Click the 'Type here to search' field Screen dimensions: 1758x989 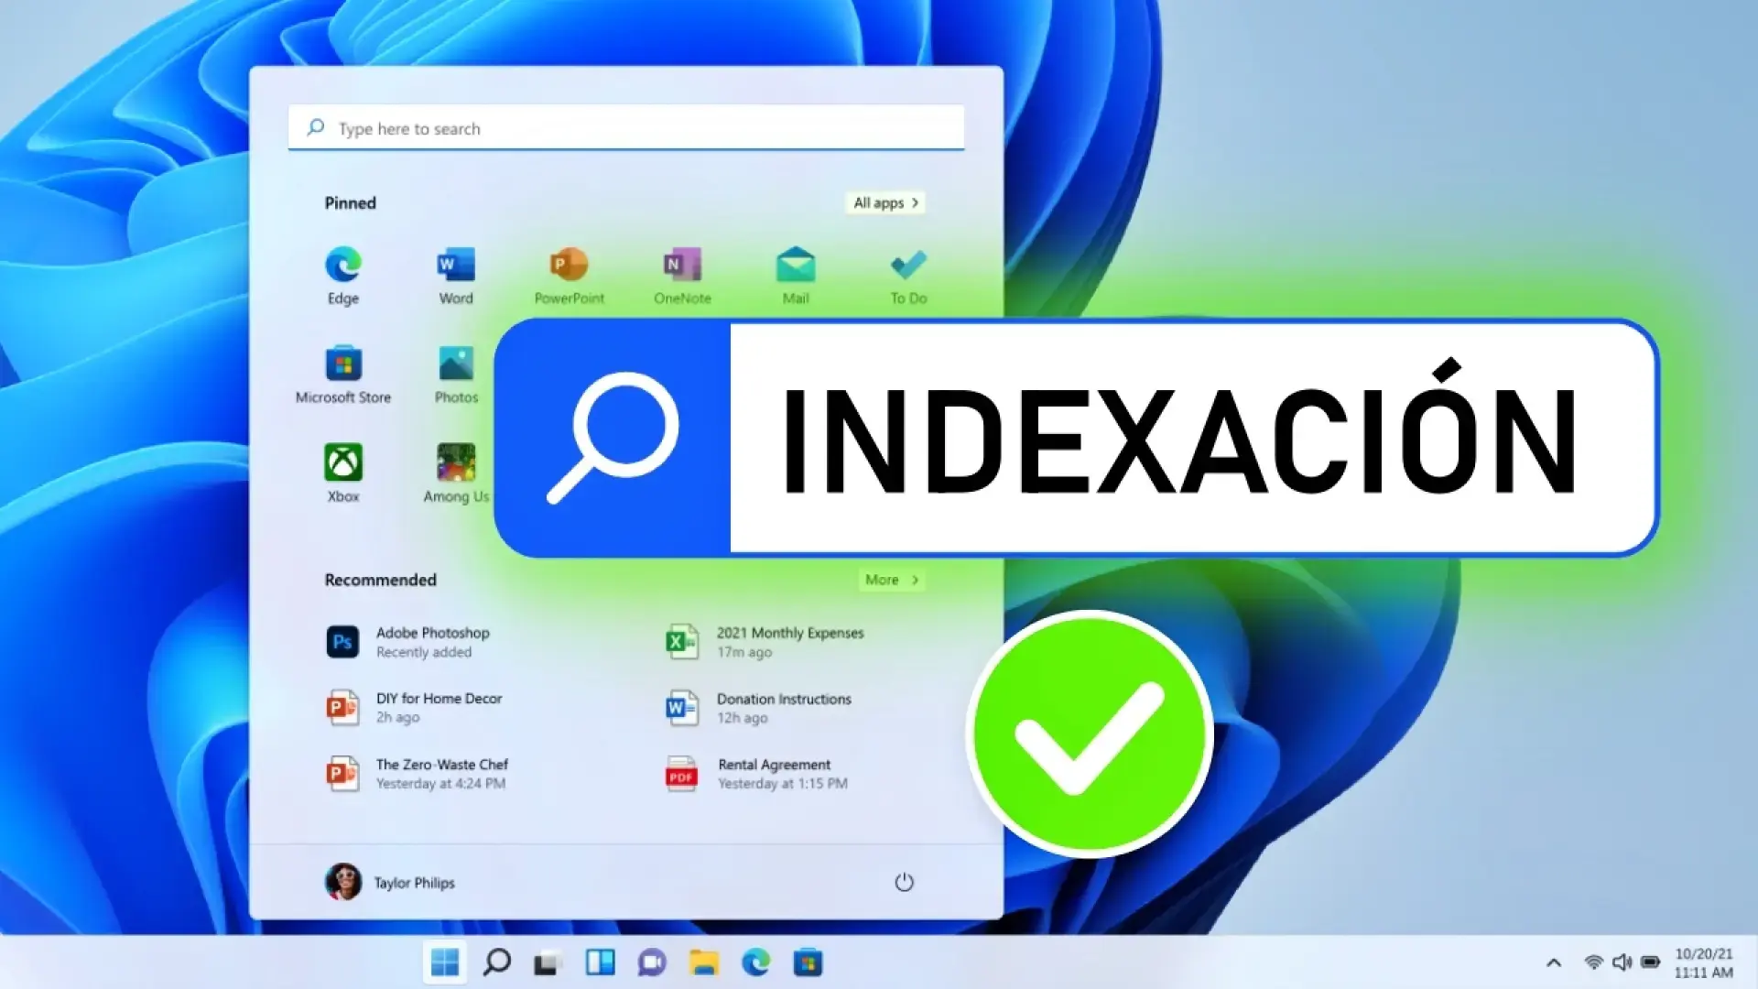click(625, 128)
